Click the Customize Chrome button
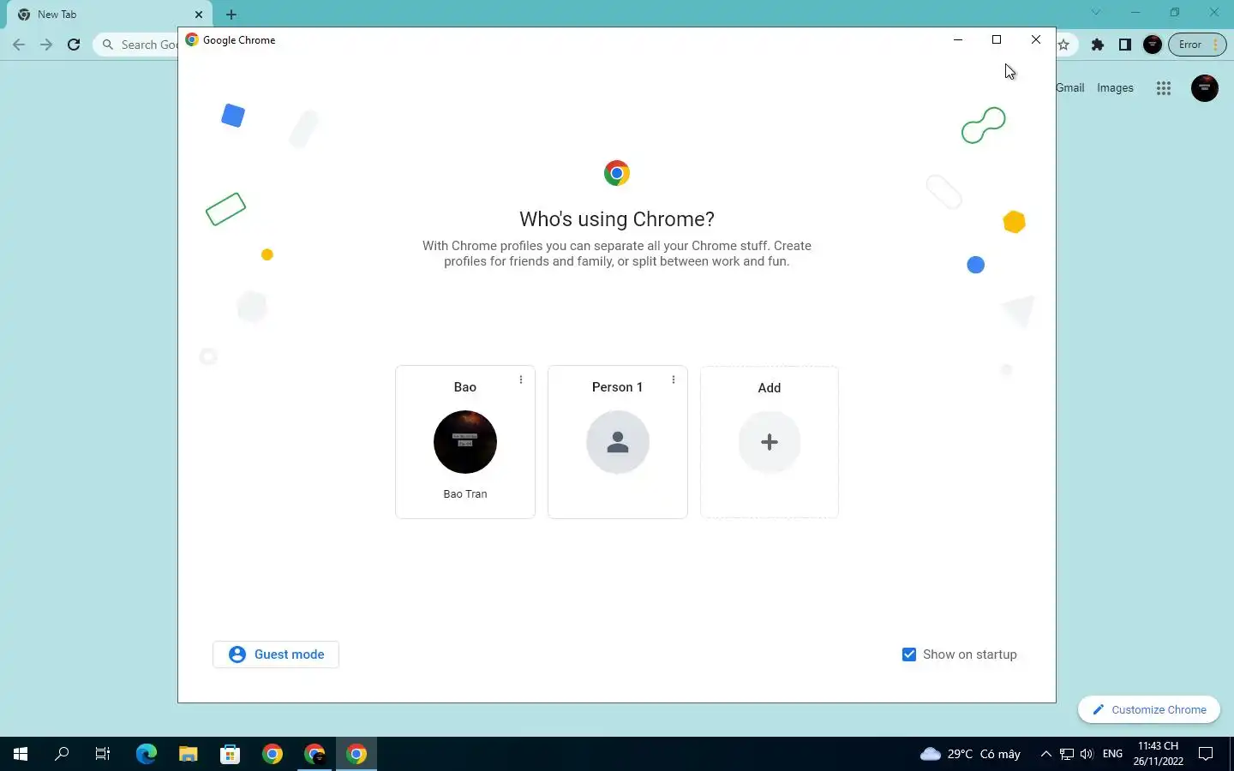This screenshot has height=771, width=1234. (1149, 709)
